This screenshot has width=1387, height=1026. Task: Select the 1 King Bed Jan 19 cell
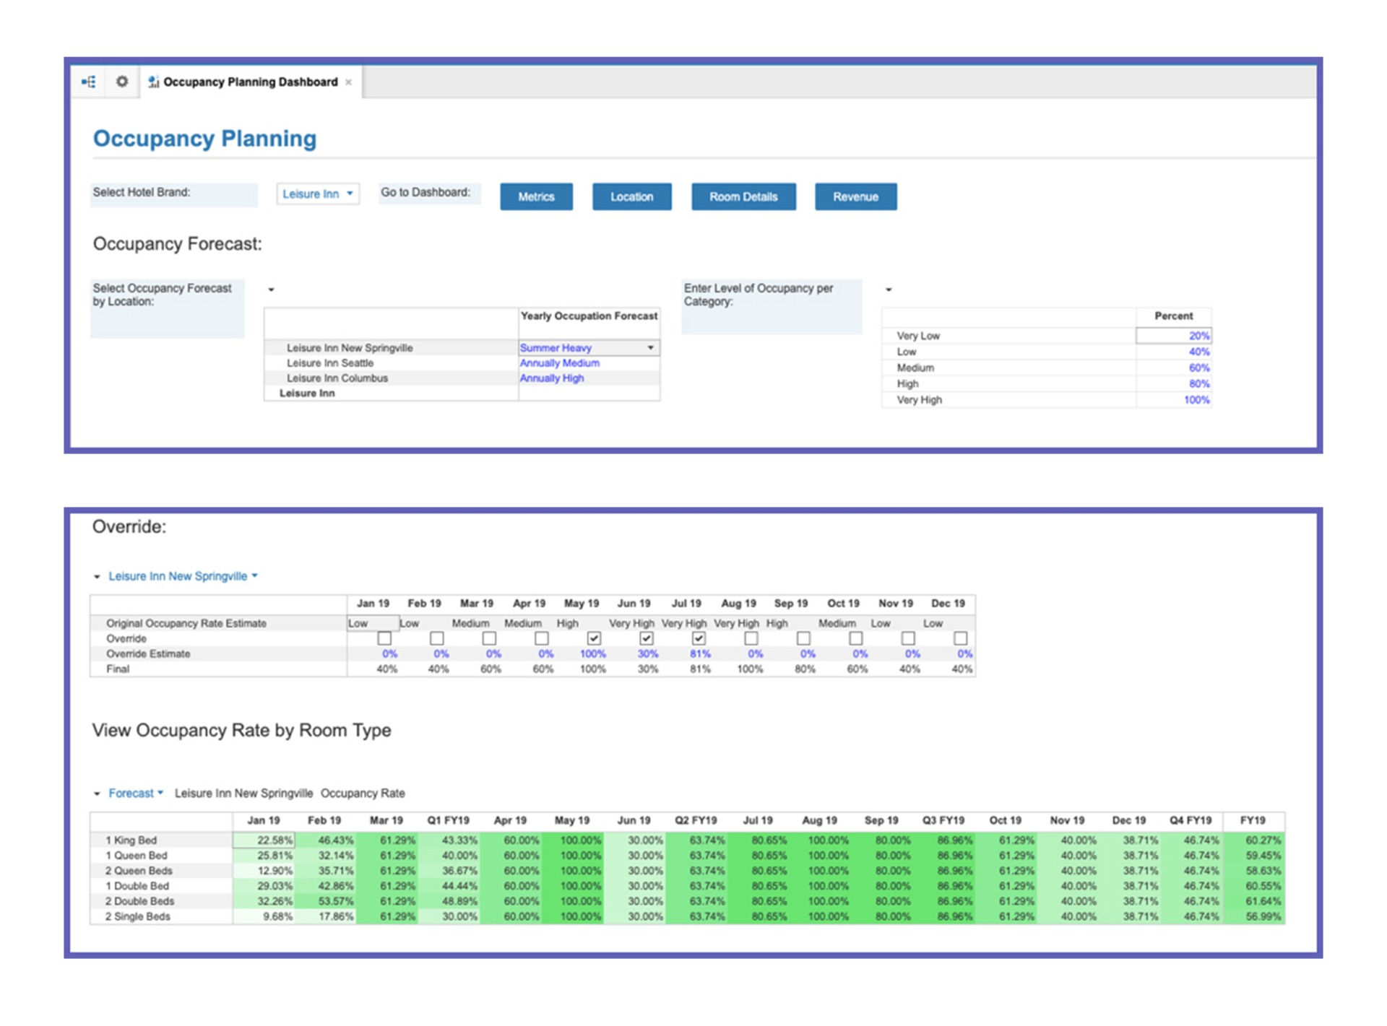pyautogui.click(x=264, y=840)
